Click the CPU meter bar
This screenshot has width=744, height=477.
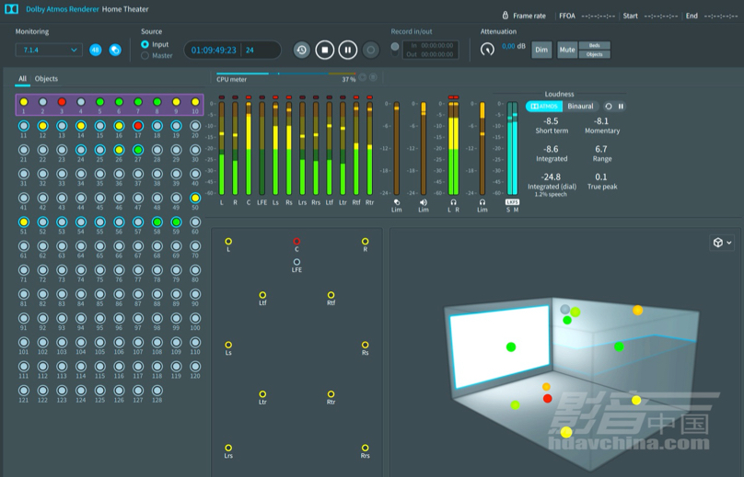[x=286, y=74]
